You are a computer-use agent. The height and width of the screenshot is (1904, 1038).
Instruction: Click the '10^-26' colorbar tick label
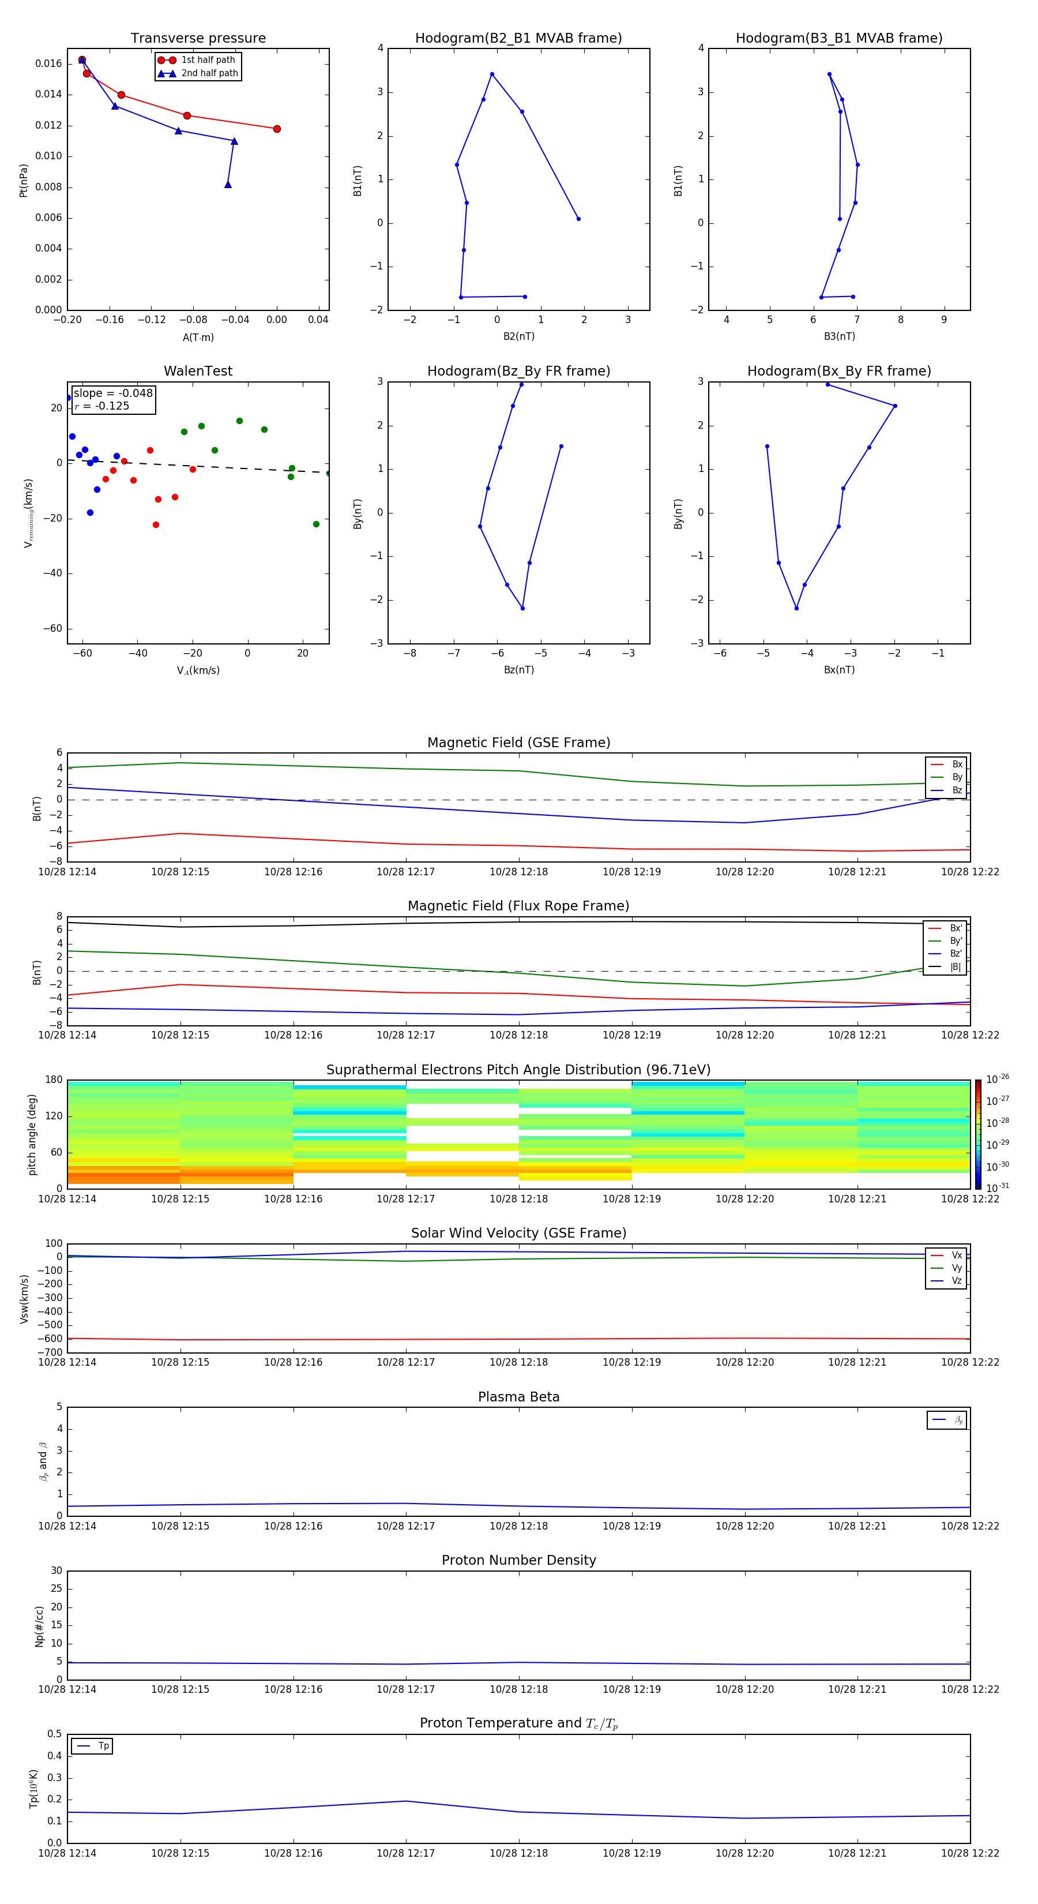click(998, 1079)
